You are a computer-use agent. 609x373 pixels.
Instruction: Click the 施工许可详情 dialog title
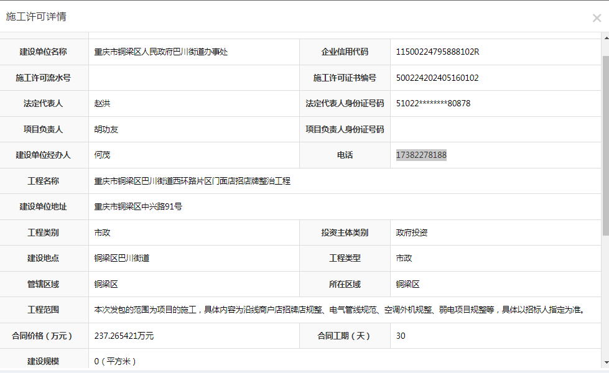click(36, 17)
